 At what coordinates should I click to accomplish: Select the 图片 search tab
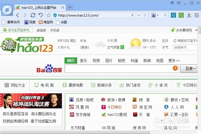click(x=109, y=61)
